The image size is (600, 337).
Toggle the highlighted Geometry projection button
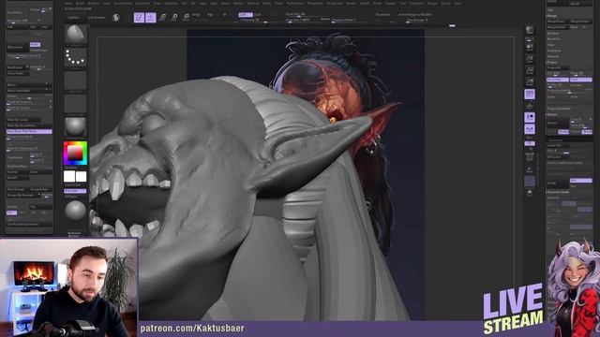558,80
